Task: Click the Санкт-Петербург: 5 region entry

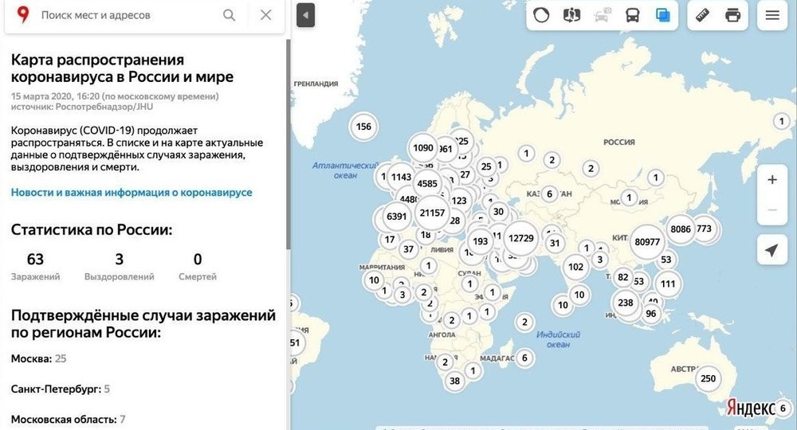Action: 61,389
